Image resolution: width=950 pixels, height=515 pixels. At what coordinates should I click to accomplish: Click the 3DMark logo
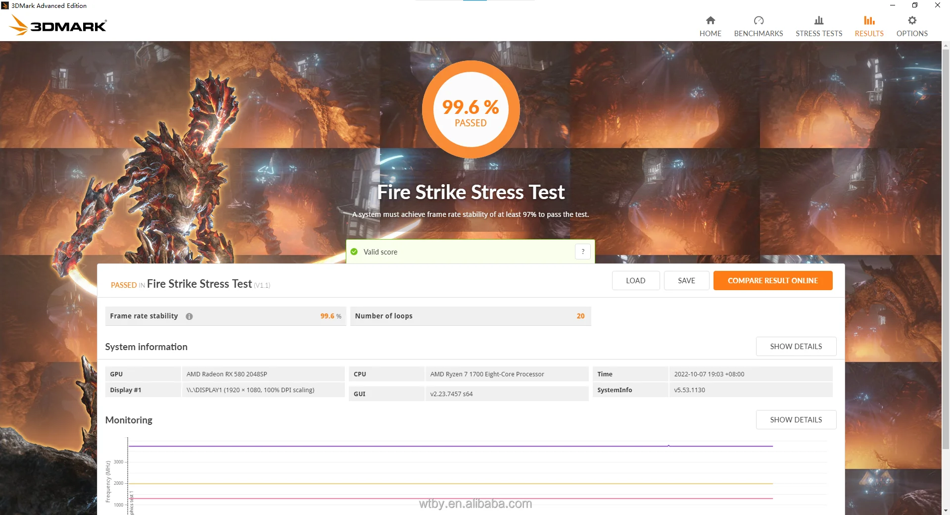58,25
